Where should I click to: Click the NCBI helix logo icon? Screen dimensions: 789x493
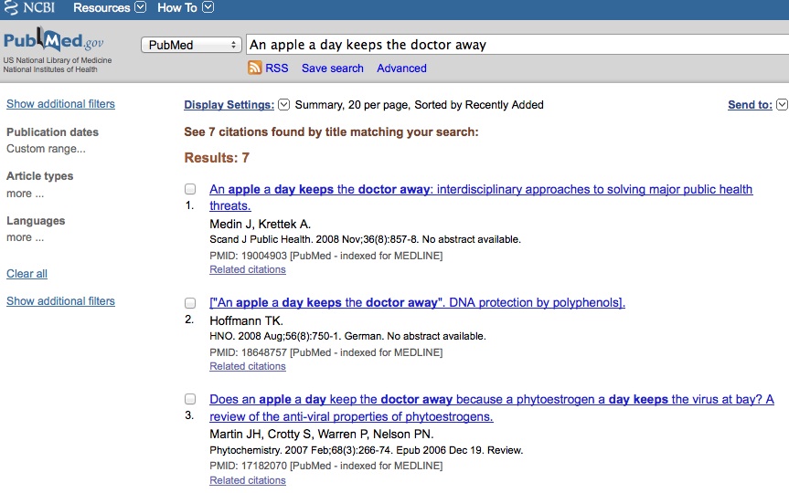click(x=11, y=8)
